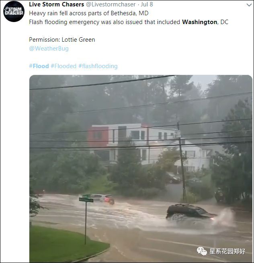Click the Live Storm Chasers display name
The width and height of the screenshot is (254, 263).
[x=57, y=4]
